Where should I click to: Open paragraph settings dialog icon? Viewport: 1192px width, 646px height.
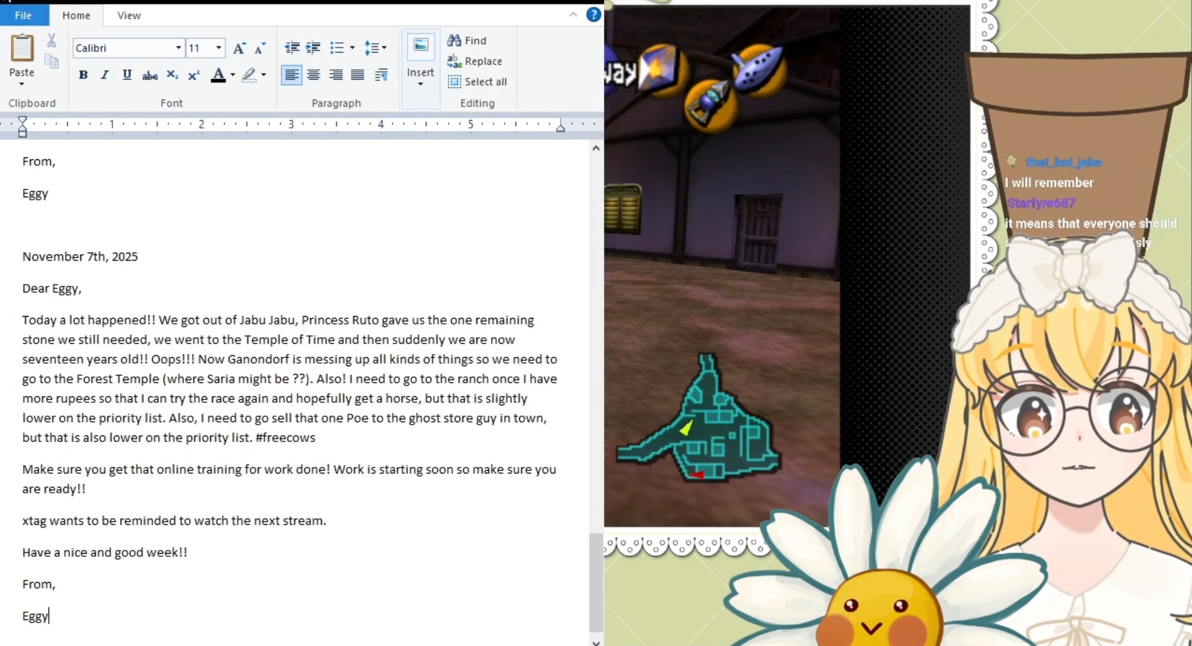381,75
